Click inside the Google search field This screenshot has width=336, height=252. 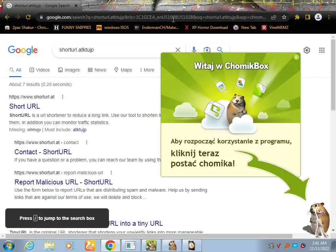116,50
